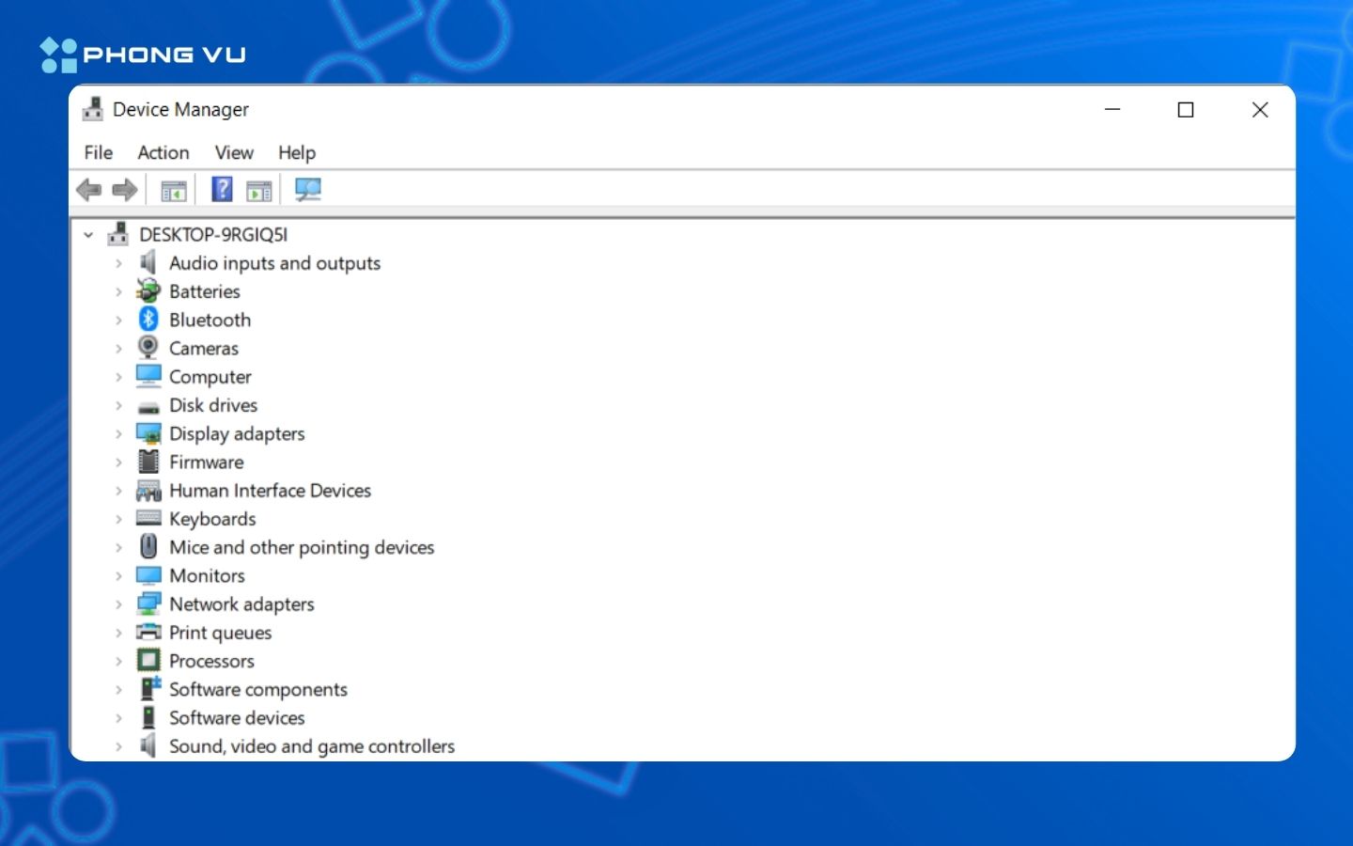
Task: Select Mice and other pointing devices
Action: click(x=302, y=547)
